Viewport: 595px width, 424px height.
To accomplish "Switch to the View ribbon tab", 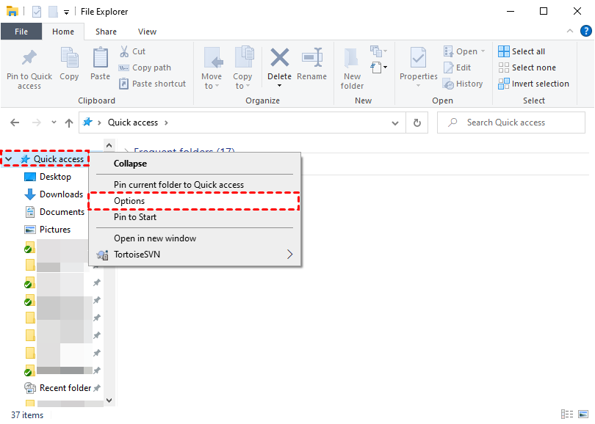I will tap(147, 32).
